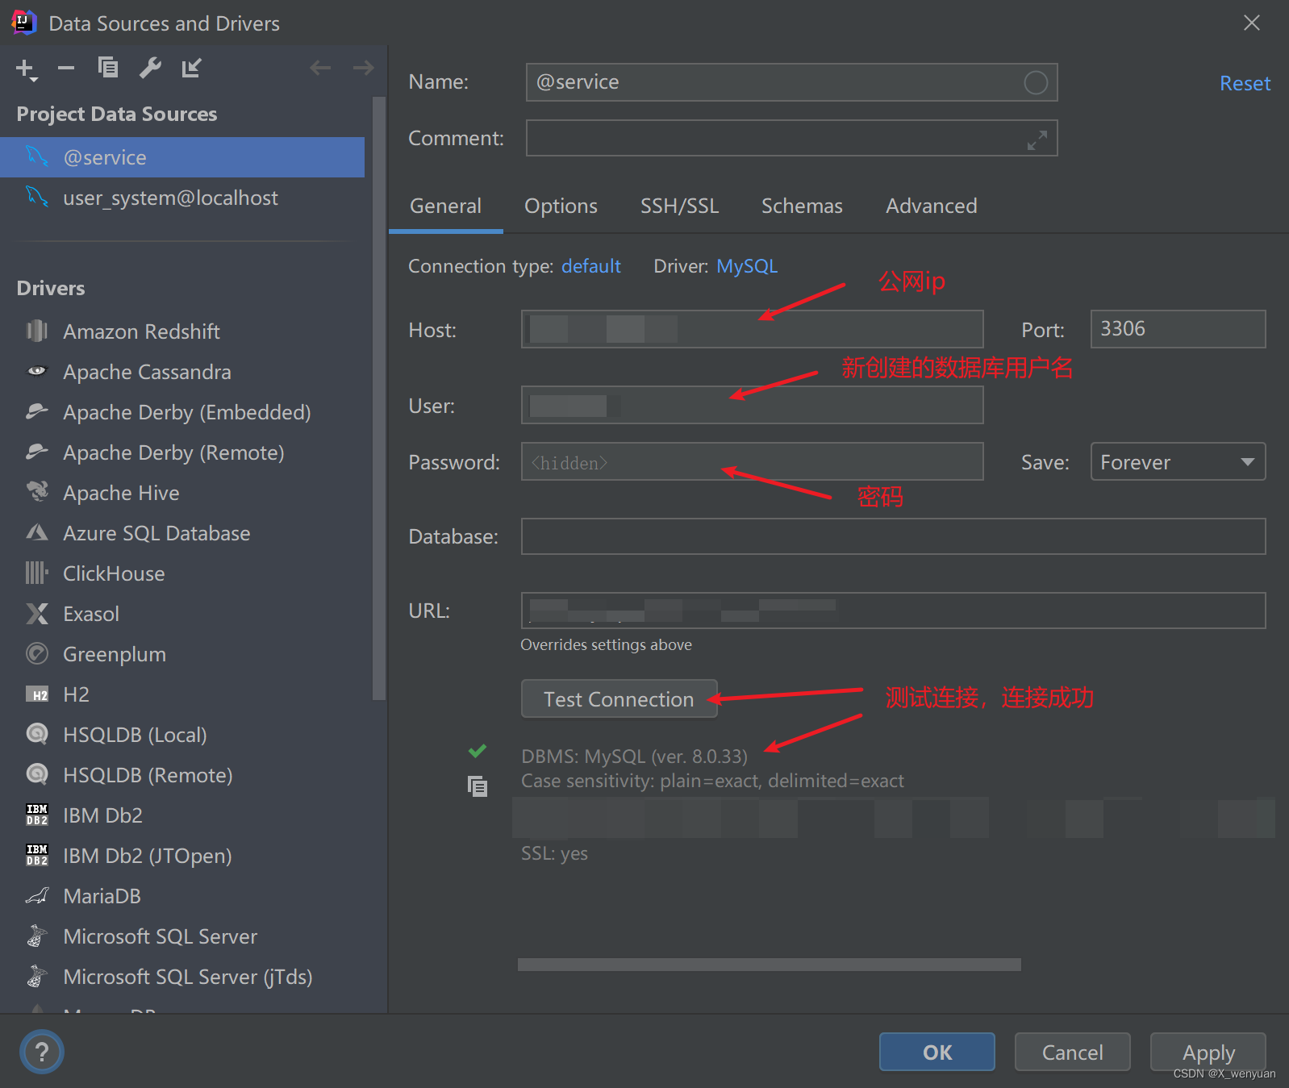Screen dimensions: 1289x1088
Task: Open the Advanced tab
Action: pyautogui.click(x=931, y=206)
